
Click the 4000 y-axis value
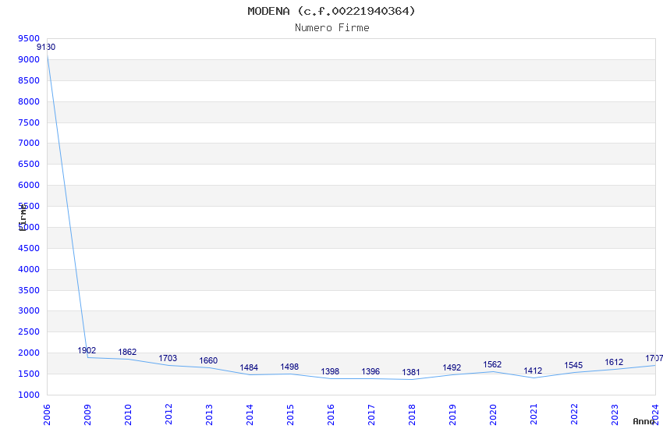pos(29,269)
